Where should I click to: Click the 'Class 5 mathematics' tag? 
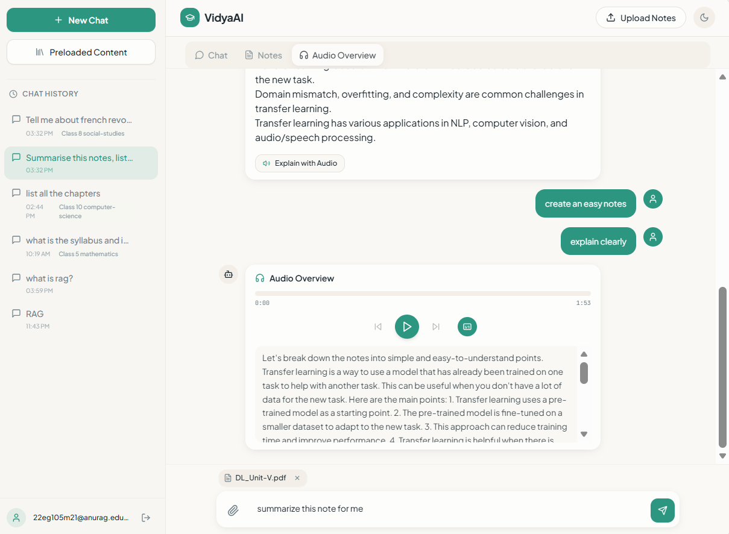[89, 254]
